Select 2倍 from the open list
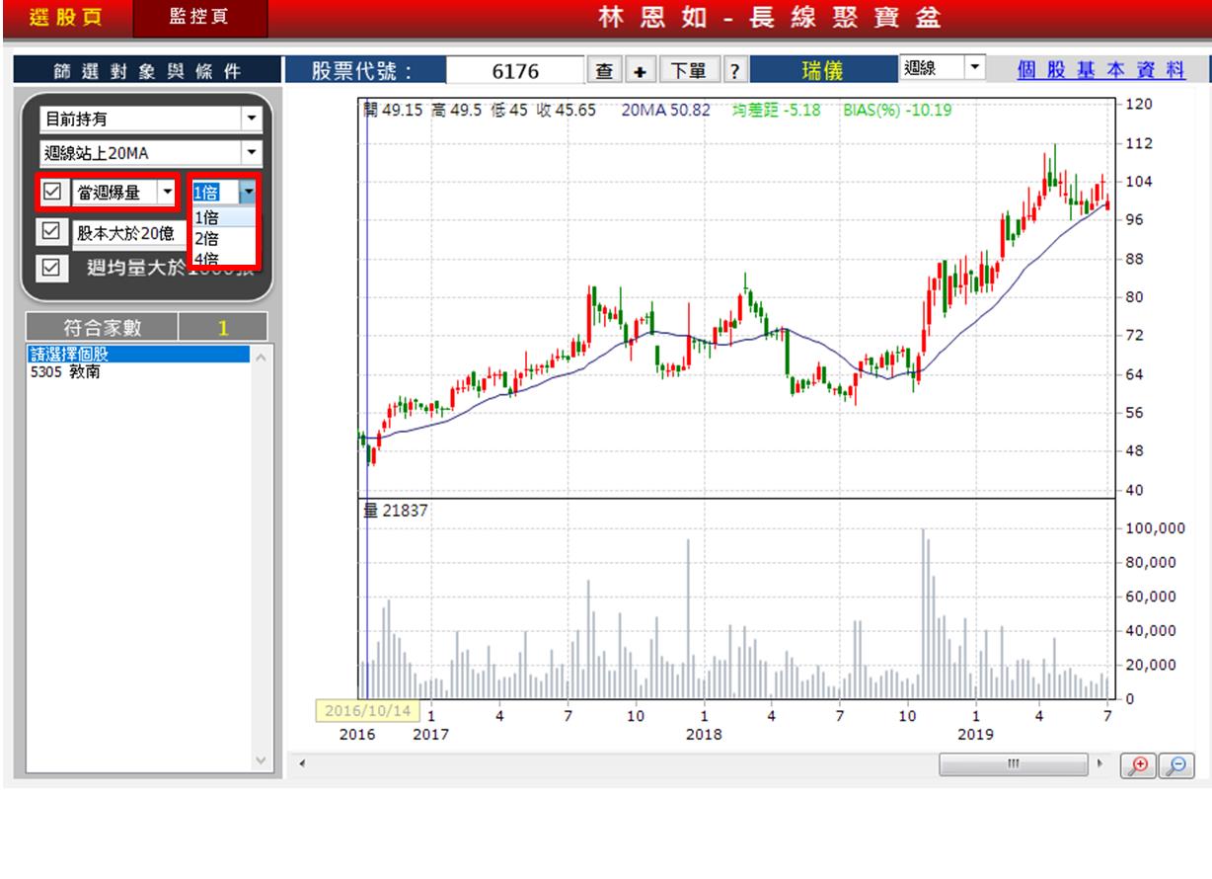Image resolution: width=1212 pixels, height=879 pixels. [207, 239]
